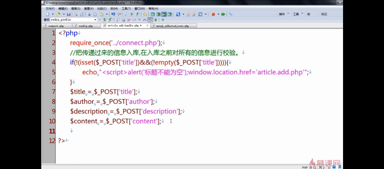Expand the 工具 toolbar chevron

302,14
